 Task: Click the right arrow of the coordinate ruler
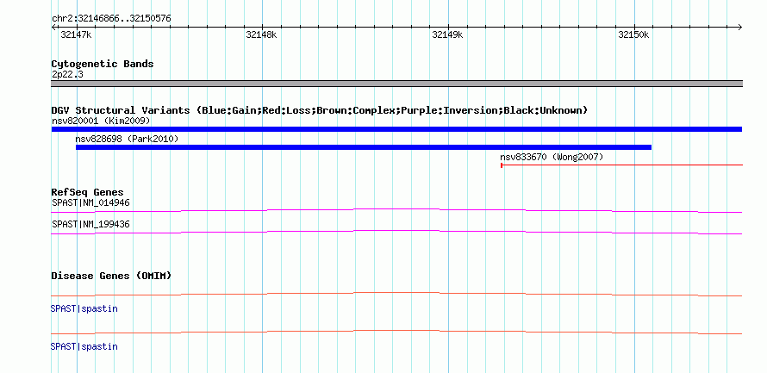tap(740, 28)
